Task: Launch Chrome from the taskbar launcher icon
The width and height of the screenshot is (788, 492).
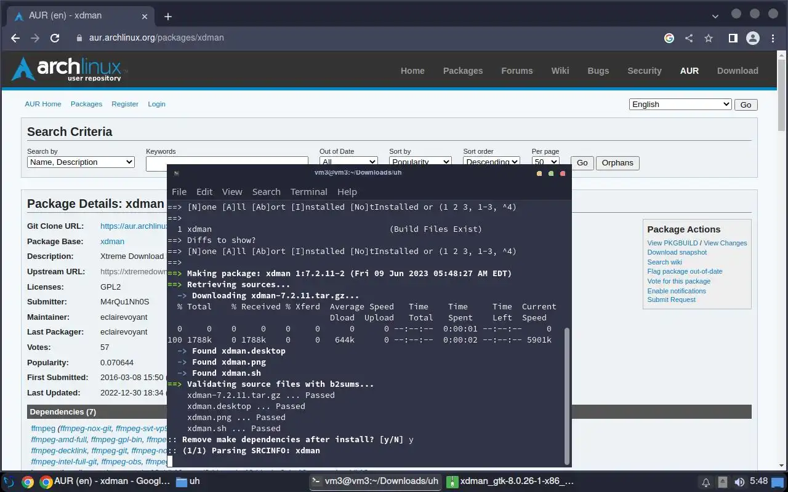Action: tap(28, 482)
